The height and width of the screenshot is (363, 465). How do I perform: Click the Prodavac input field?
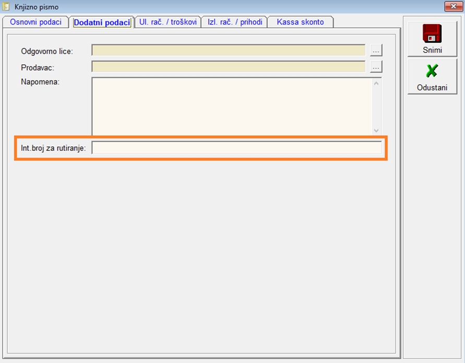pos(229,67)
